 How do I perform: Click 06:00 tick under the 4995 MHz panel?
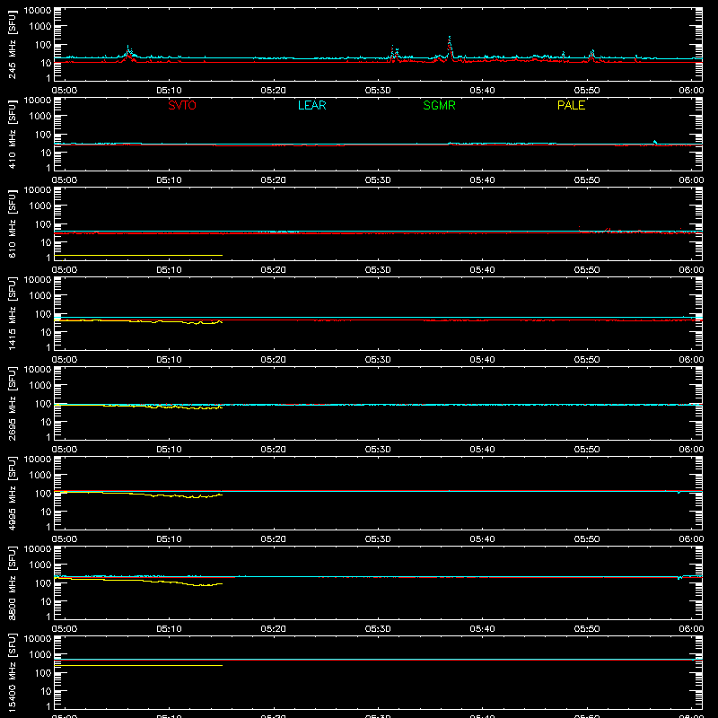point(691,539)
